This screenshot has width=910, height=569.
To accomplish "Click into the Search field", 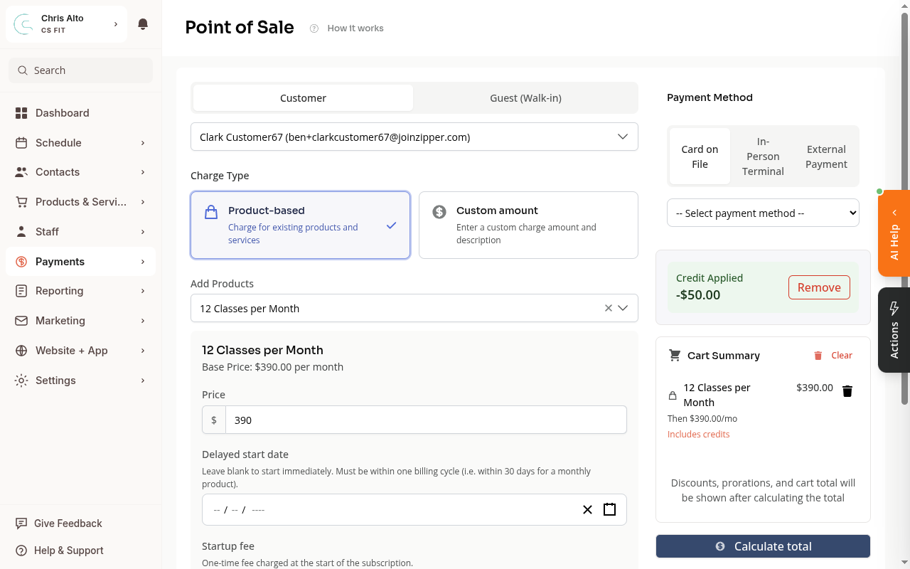I will pos(80,70).
